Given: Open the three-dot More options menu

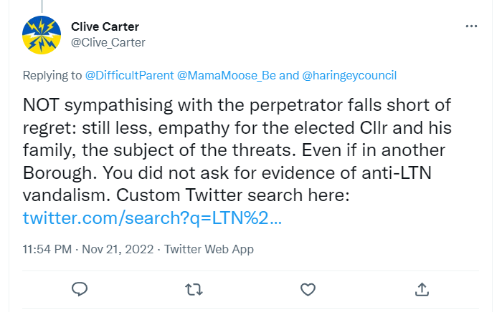Looking at the screenshot, I should (471, 26).
